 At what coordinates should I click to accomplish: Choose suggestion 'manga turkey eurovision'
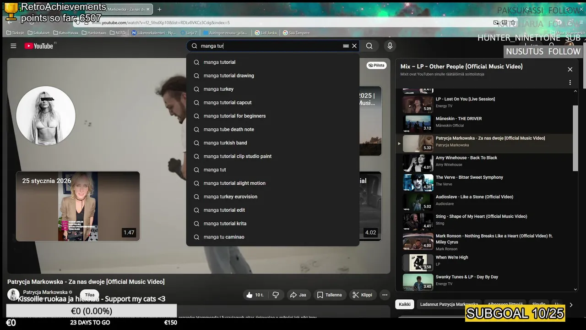click(x=272, y=197)
